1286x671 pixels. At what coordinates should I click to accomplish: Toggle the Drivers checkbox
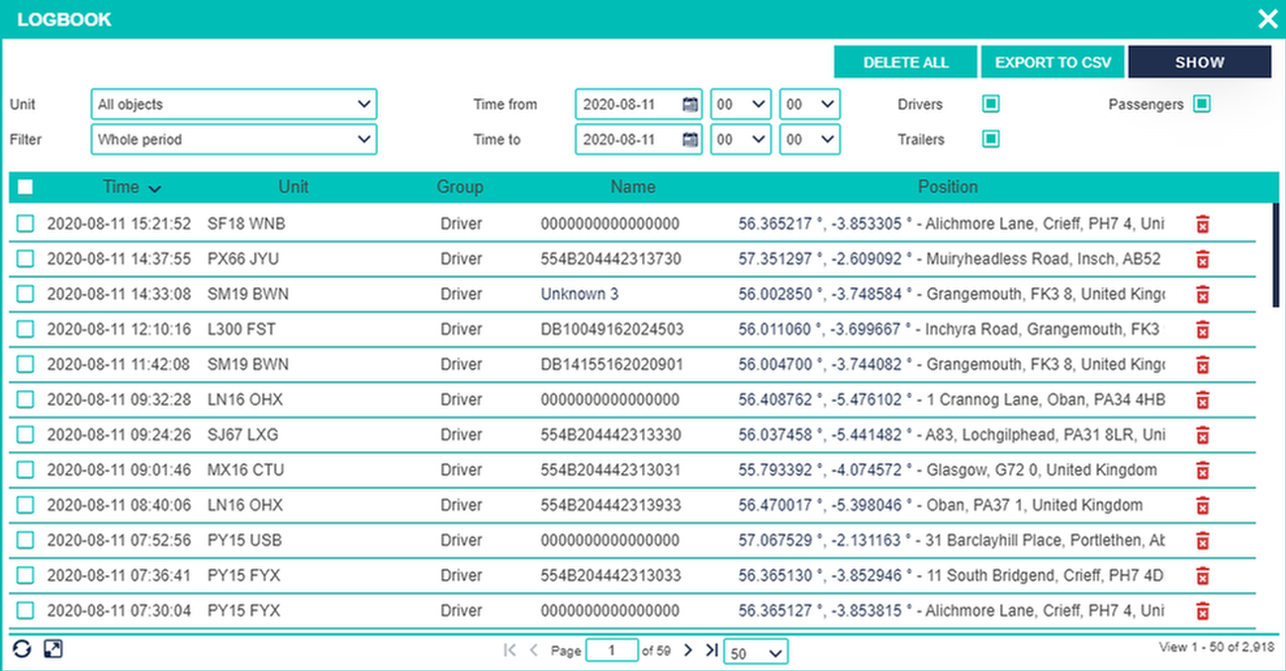pos(990,104)
